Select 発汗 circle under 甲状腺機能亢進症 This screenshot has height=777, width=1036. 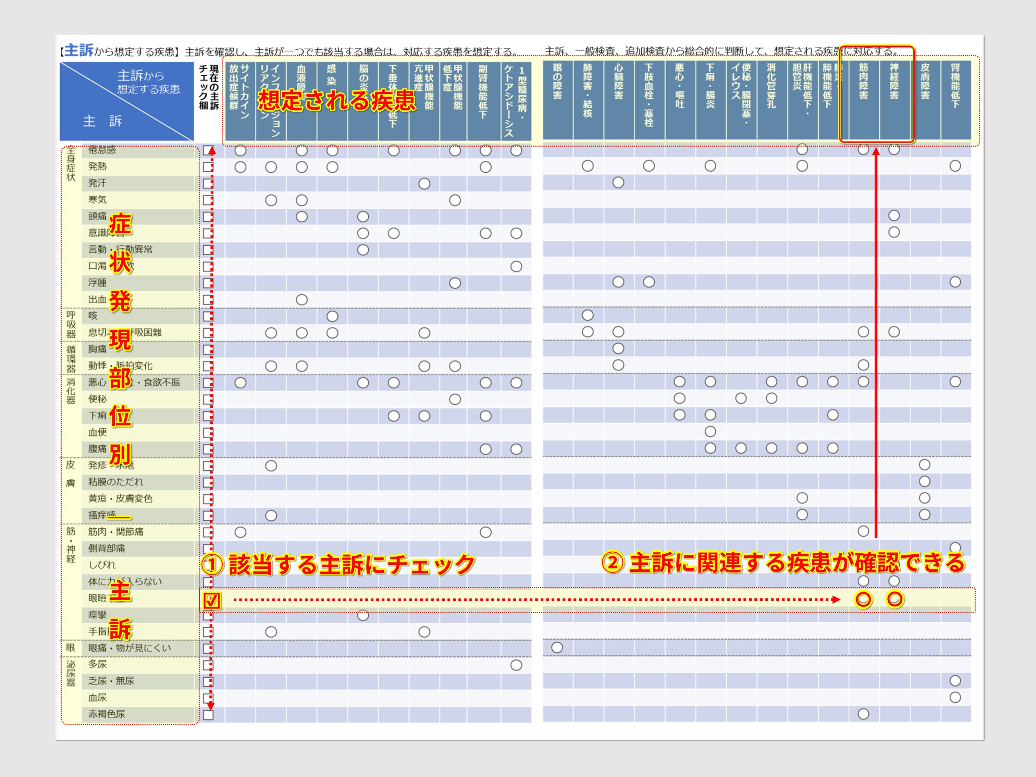coord(424,184)
